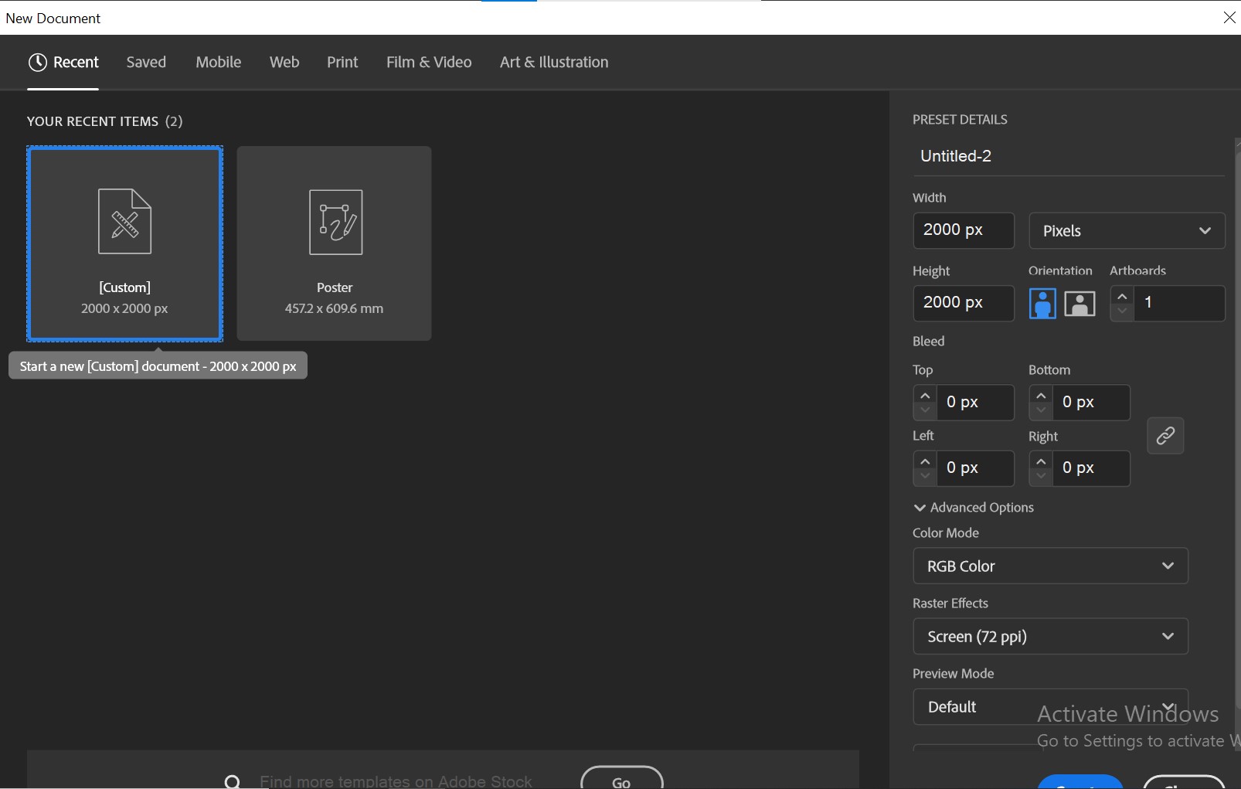Click the Find more templates search field

click(396, 781)
